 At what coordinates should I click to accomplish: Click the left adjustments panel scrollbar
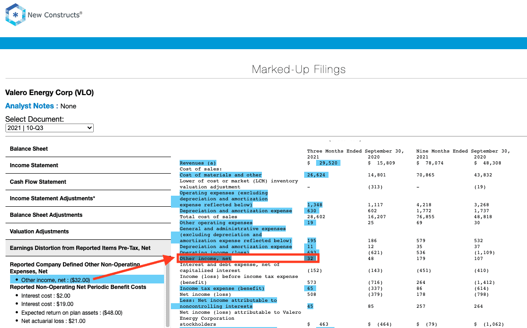pyautogui.click(x=168, y=294)
